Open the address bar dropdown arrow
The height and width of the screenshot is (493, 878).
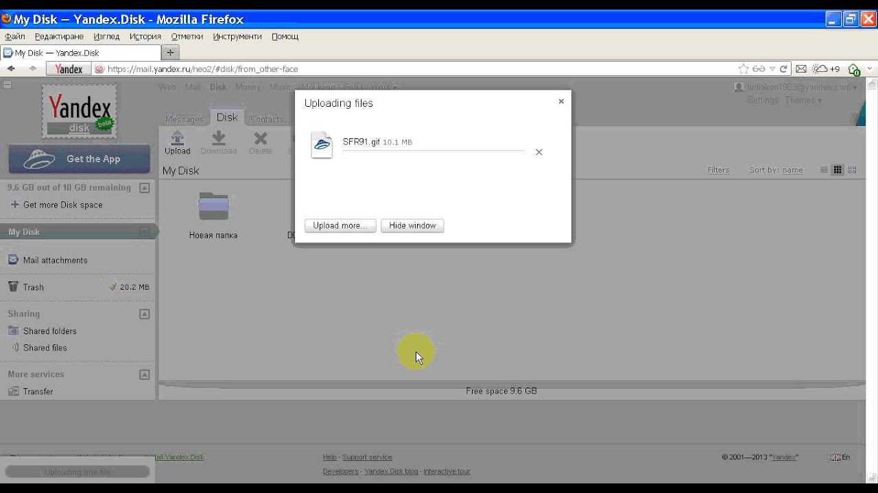click(x=772, y=69)
